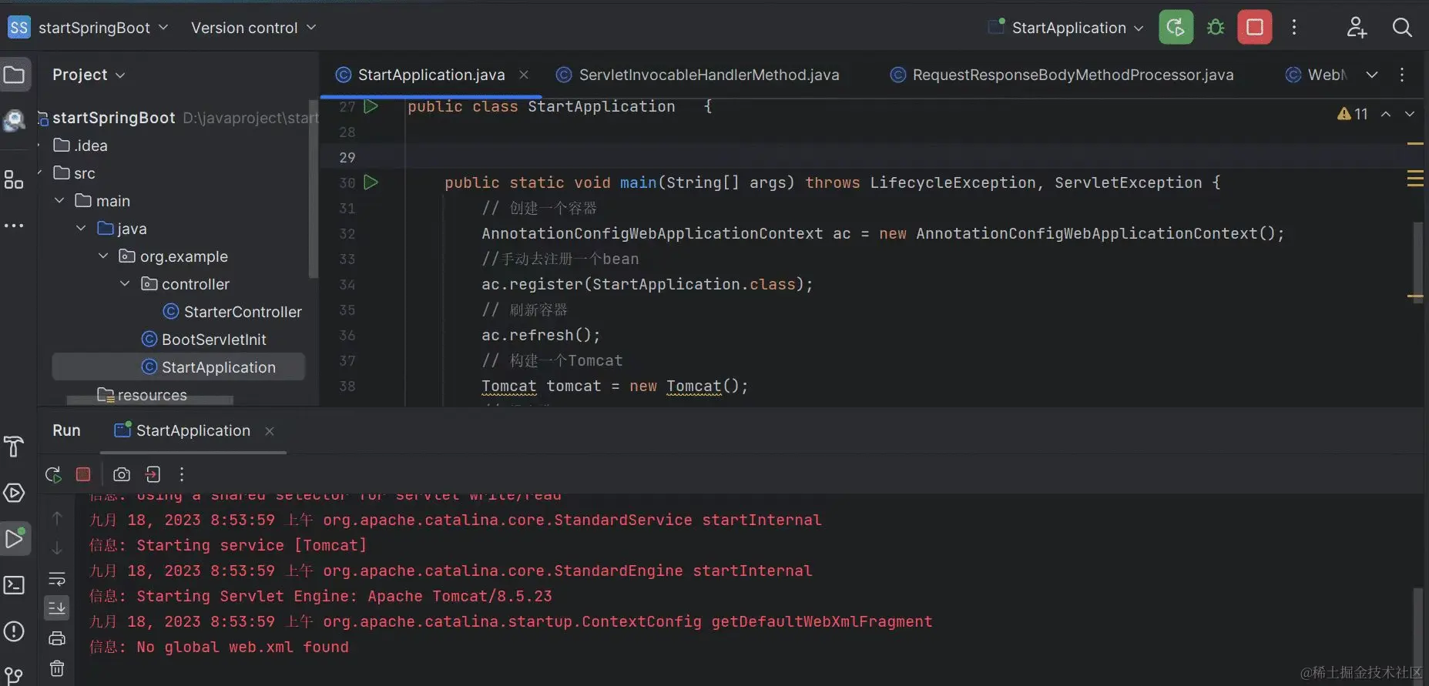
Task: Collapse the org.example package chevron
Action: coord(103,256)
